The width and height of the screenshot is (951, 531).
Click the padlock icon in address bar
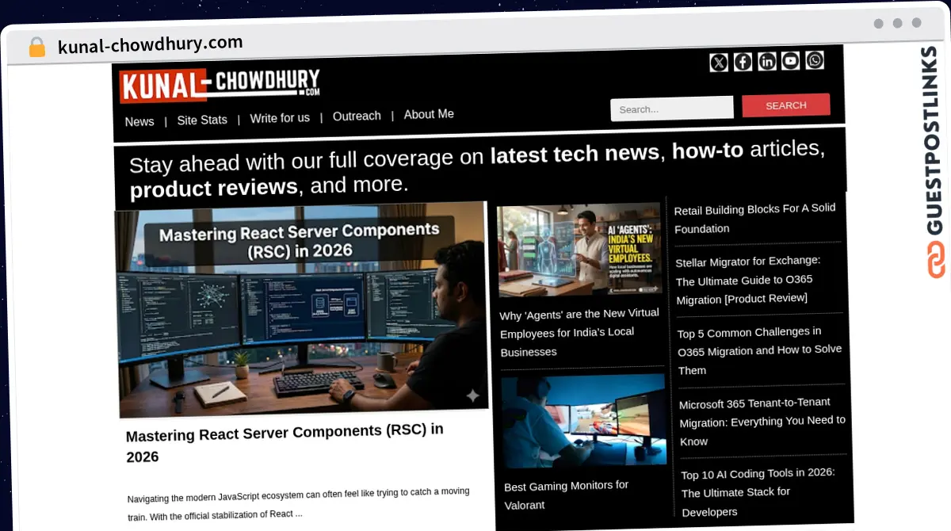coord(37,48)
